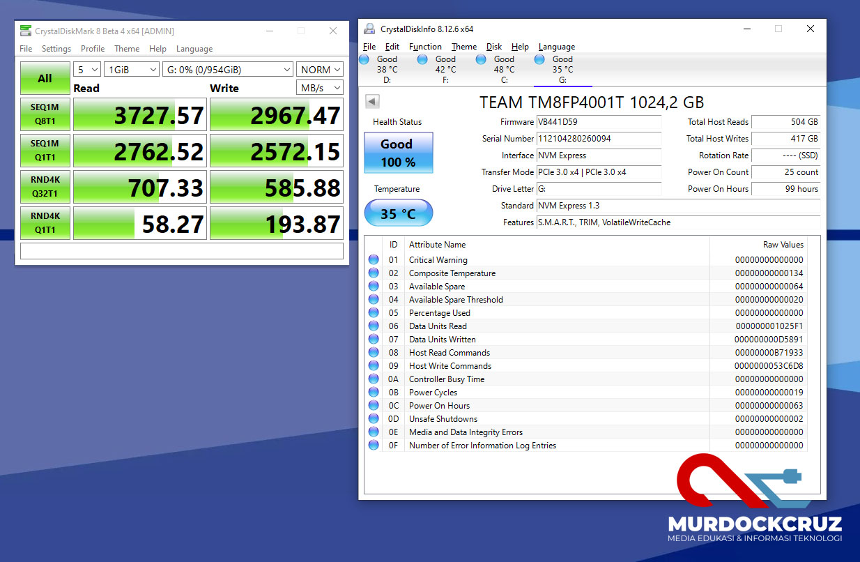This screenshot has width=860, height=562.
Task: Click the TEAM TM8FP4001T drive title
Action: [x=592, y=102]
